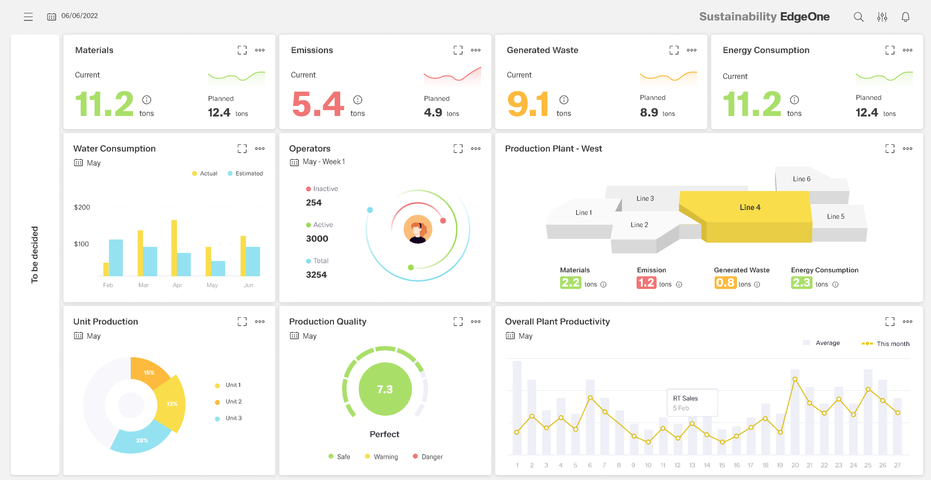Select Line 6 in the plant map
This screenshot has width=931, height=480.
coord(801,179)
